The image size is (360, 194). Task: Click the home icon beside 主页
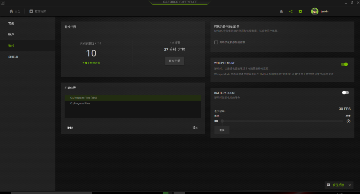click(11, 11)
